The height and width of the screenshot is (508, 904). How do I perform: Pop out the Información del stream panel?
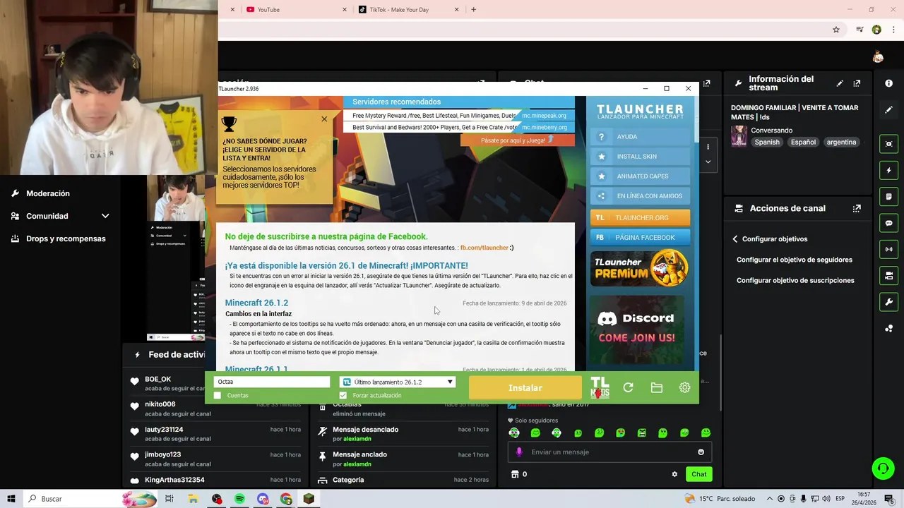[857, 83]
